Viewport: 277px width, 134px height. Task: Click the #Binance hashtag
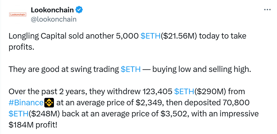coord(26,103)
